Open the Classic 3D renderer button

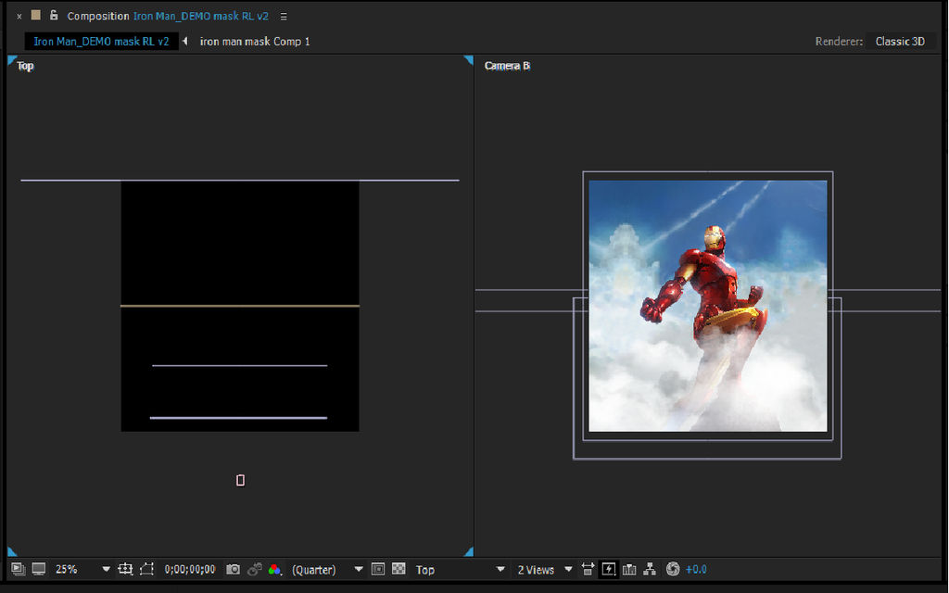pyautogui.click(x=900, y=41)
